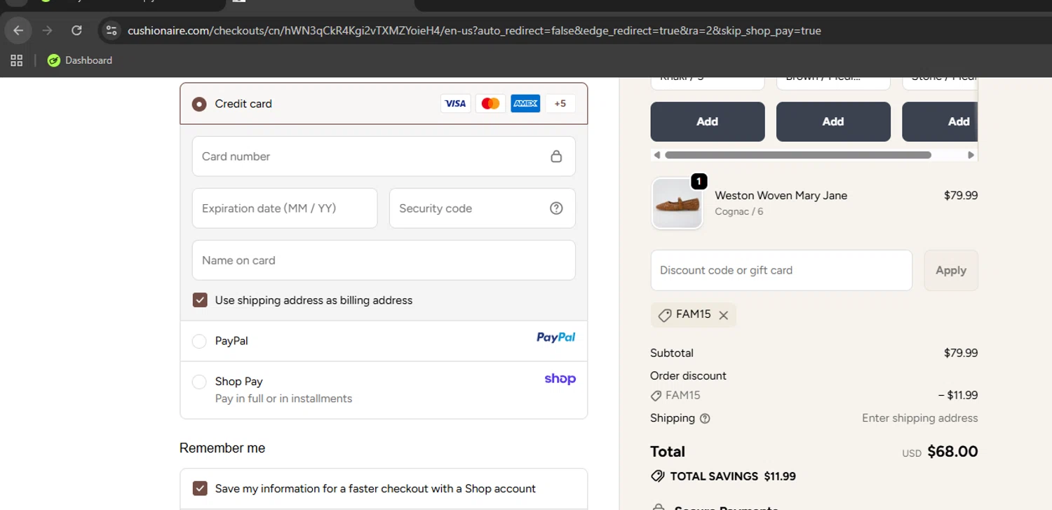
Task: Add the rightmost recommended product
Action: click(940, 121)
